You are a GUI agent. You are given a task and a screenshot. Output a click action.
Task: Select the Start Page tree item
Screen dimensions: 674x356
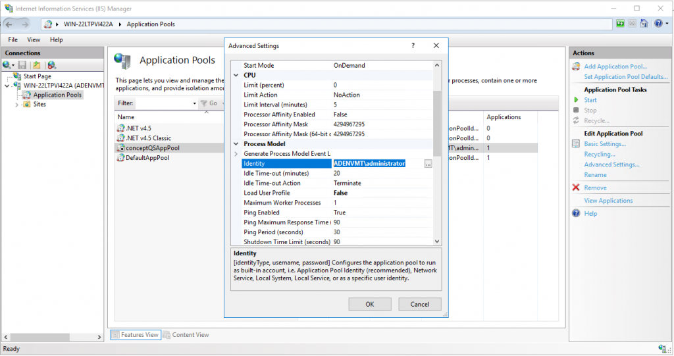[x=37, y=76]
